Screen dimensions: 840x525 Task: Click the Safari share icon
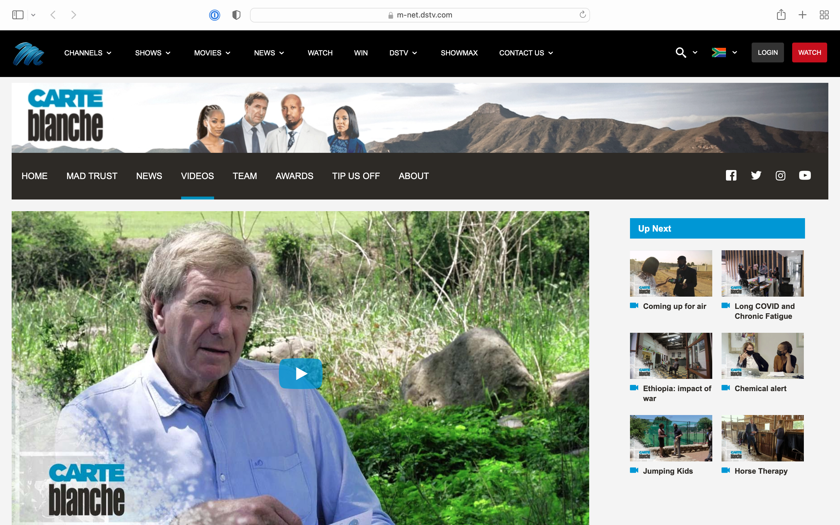coord(781,15)
